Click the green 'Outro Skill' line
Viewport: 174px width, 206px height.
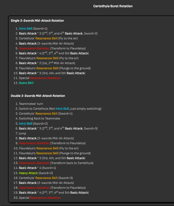tap(26, 83)
